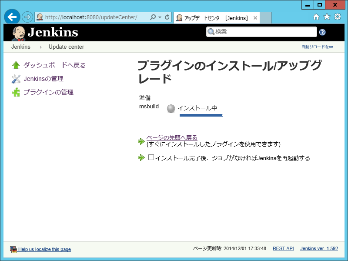
Task: Click green arrow icon beside ページの先頭へ戻る
Action: coord(141,141)
